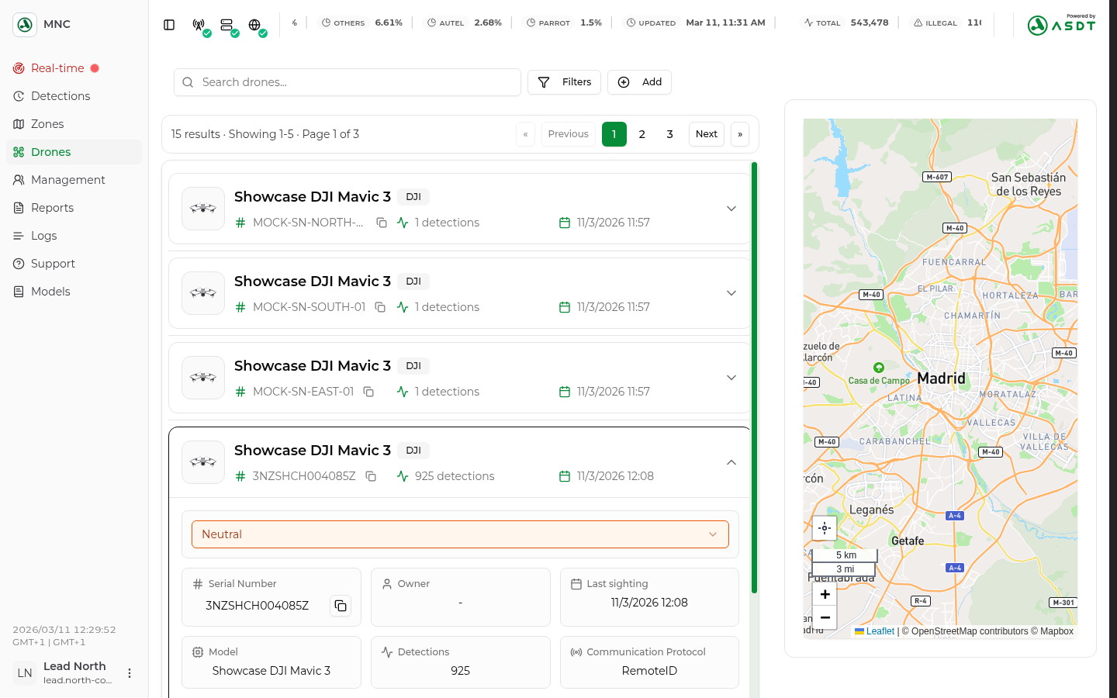Click the drone thumbnail for MOCK-SN-EAST-01
The image size is (1117, 698).
point(203,378)
